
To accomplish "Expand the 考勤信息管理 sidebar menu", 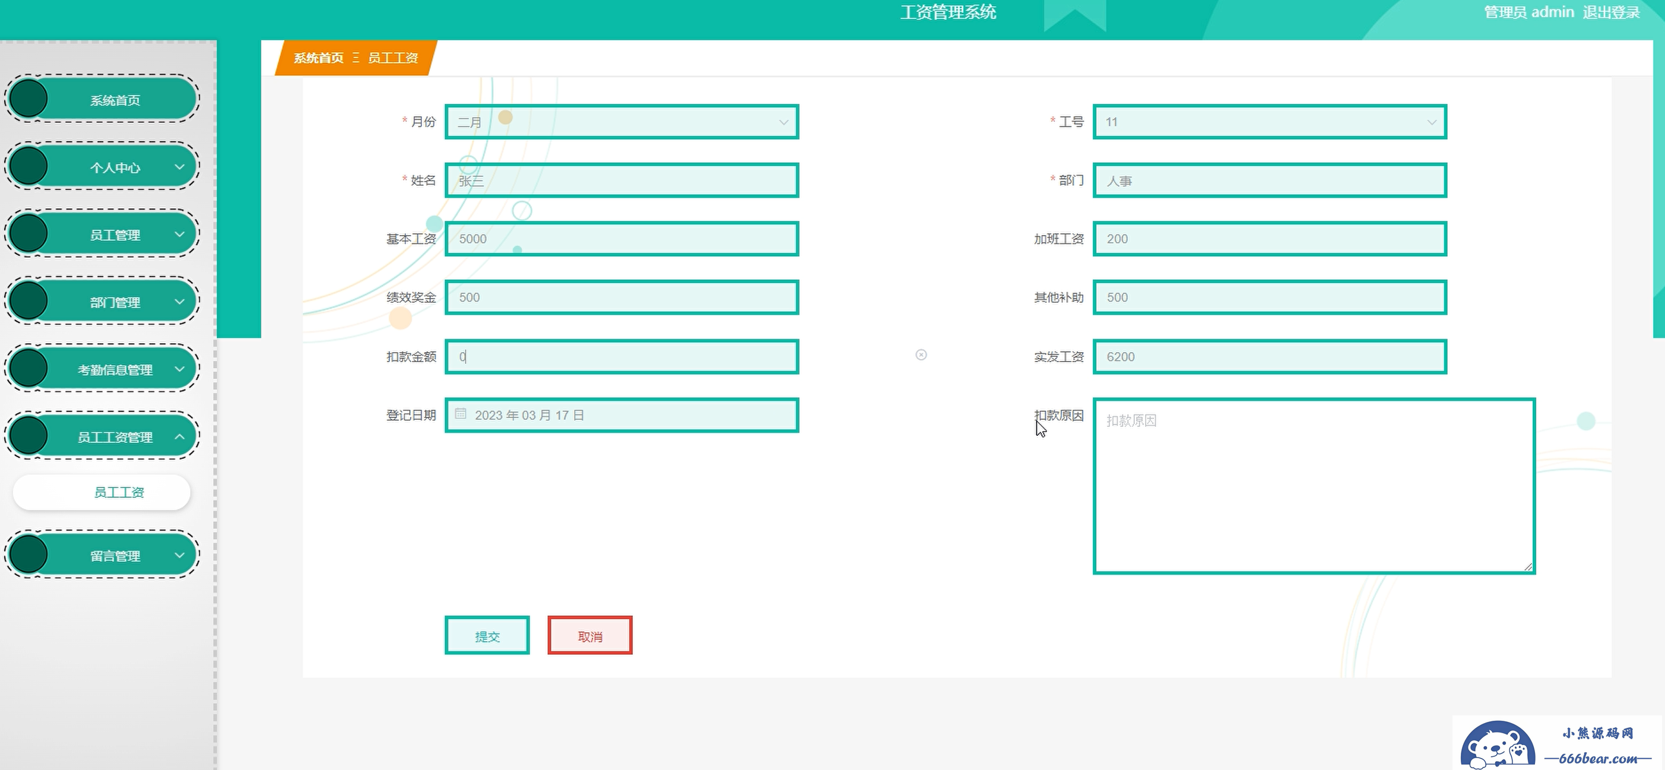I will (x=102, y=369).
